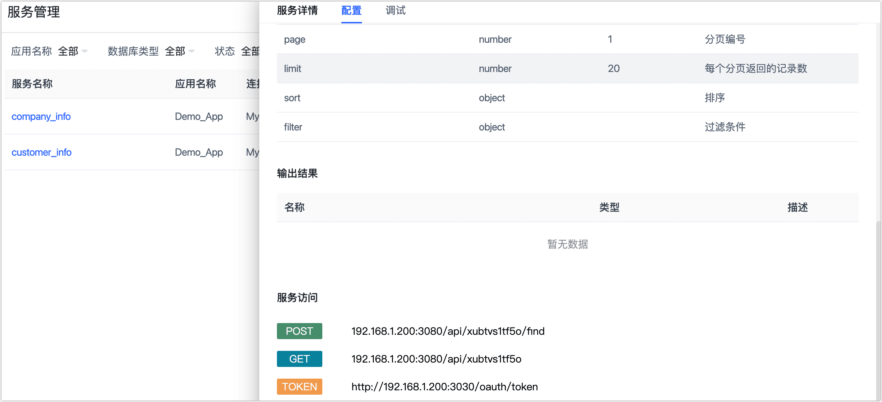Select the 配置 tab

click(x=351, y=11)
